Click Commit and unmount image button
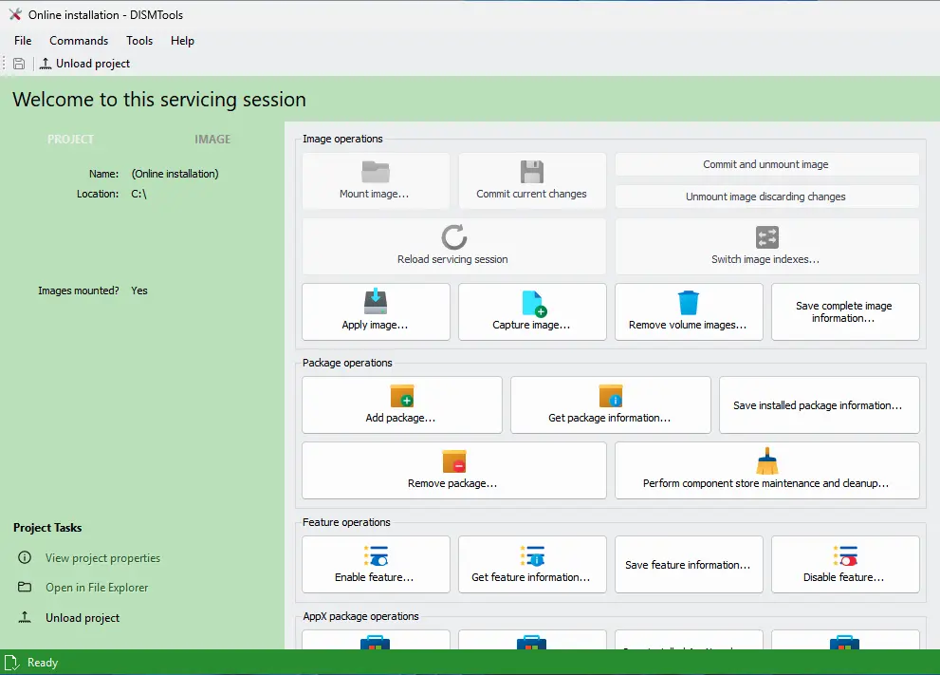Image resolution: width=940 pixels, height=675 pixels. click(x=766, y=164)
